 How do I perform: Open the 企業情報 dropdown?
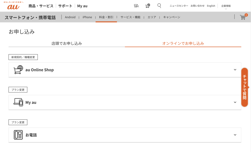pyautogui.click(x=226, y=6)
